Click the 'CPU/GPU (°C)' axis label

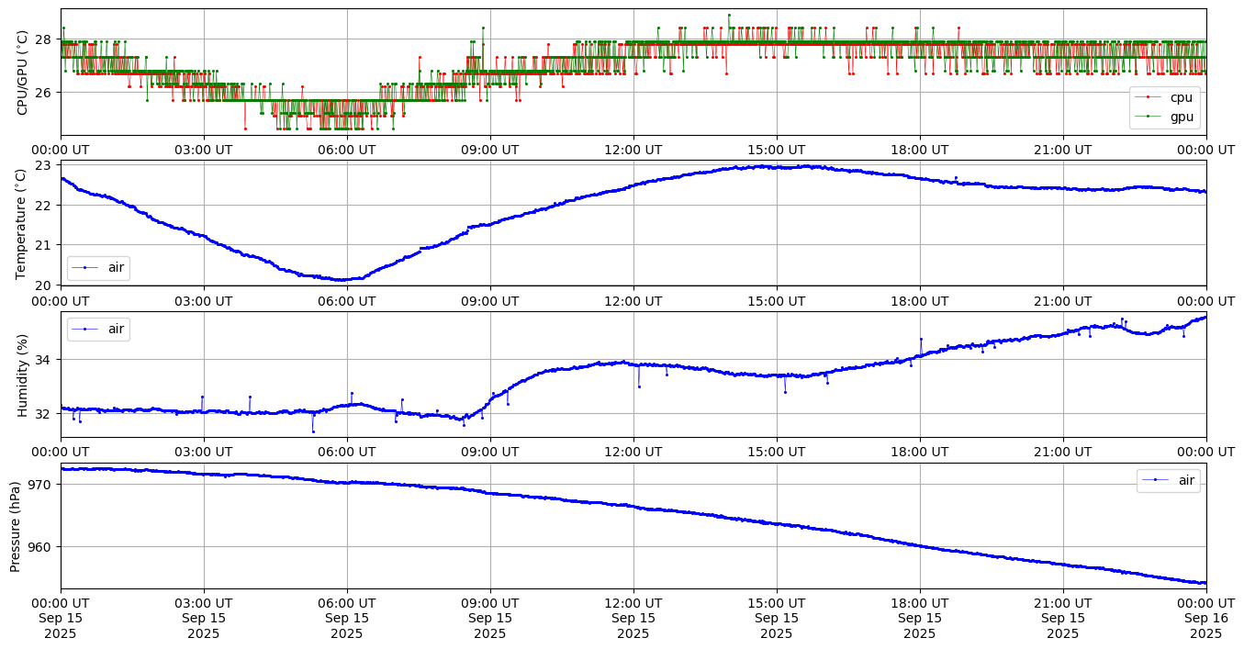(x=23, y=72)
